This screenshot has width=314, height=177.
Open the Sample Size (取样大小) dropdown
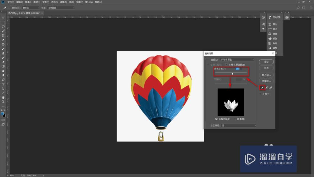click(x=30, y=8)
